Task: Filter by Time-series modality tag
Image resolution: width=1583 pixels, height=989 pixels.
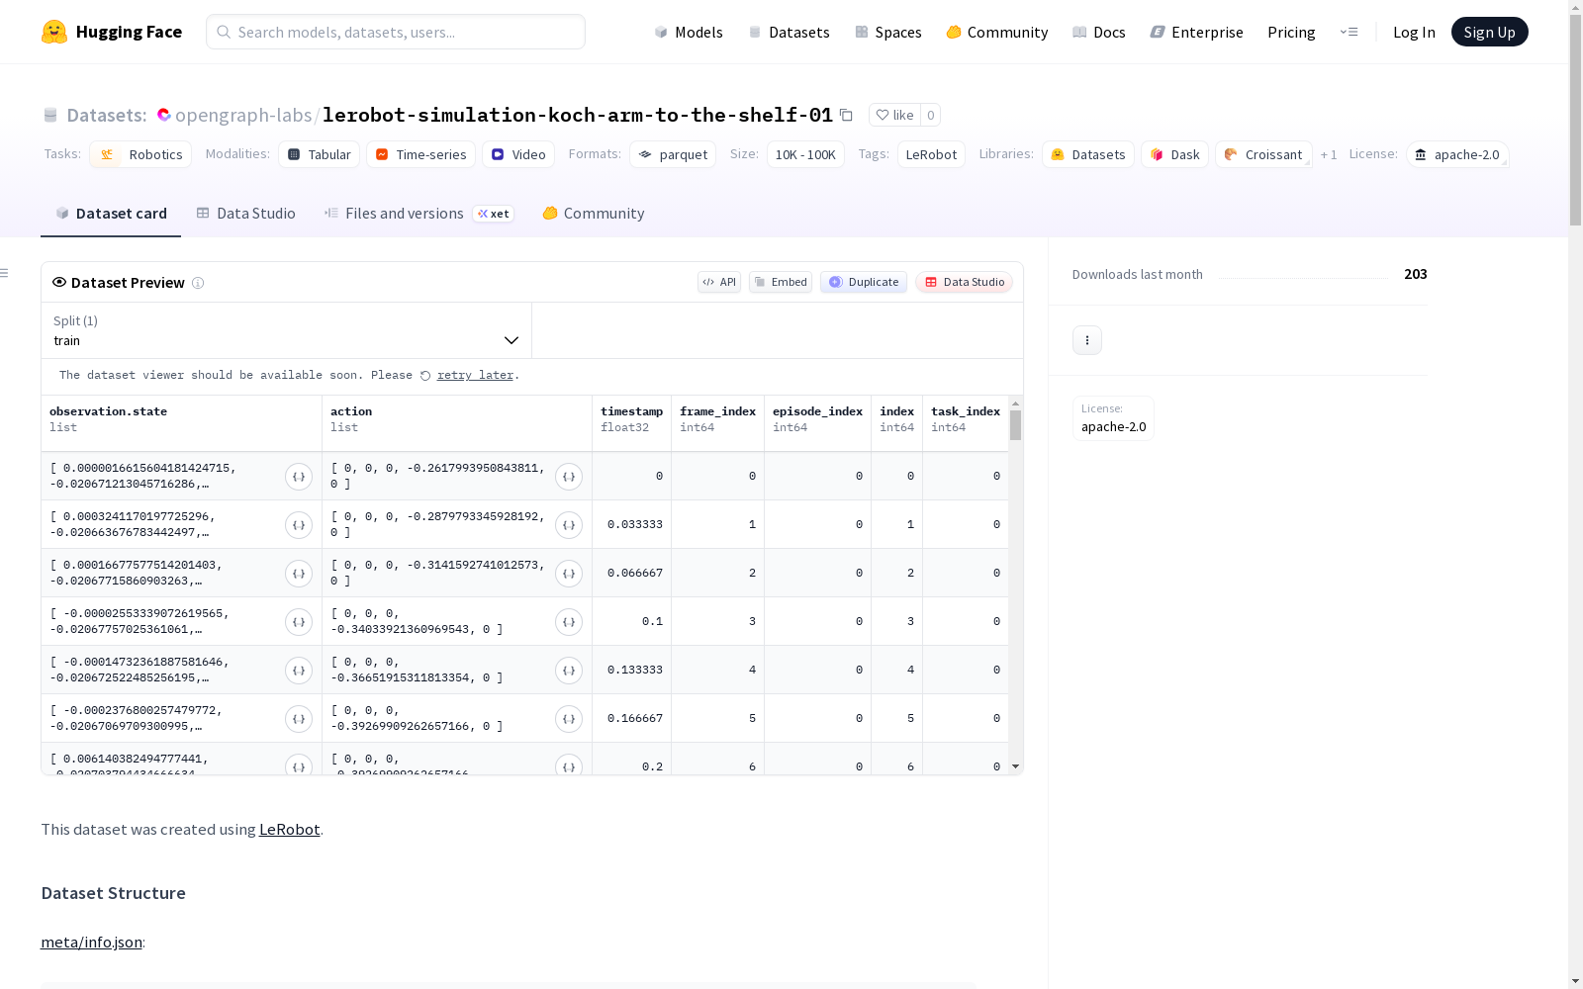Action: [x=420, y=154]
